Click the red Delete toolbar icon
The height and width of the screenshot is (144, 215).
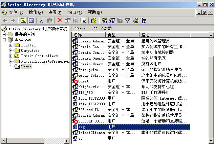click(x=60, y=21)
